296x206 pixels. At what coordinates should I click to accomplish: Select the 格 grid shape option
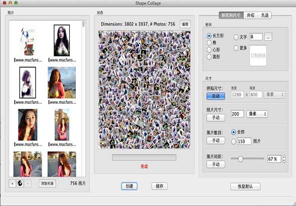pyautogui.click(x=209, y=43)
